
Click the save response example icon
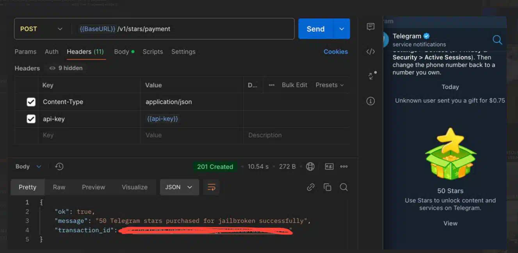[x=329, y=166]
